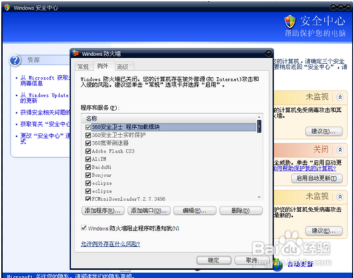This screenshot has width=353, height=278.
Task: Close the Windows Firewall dialog
Action: tap(268, 54)
